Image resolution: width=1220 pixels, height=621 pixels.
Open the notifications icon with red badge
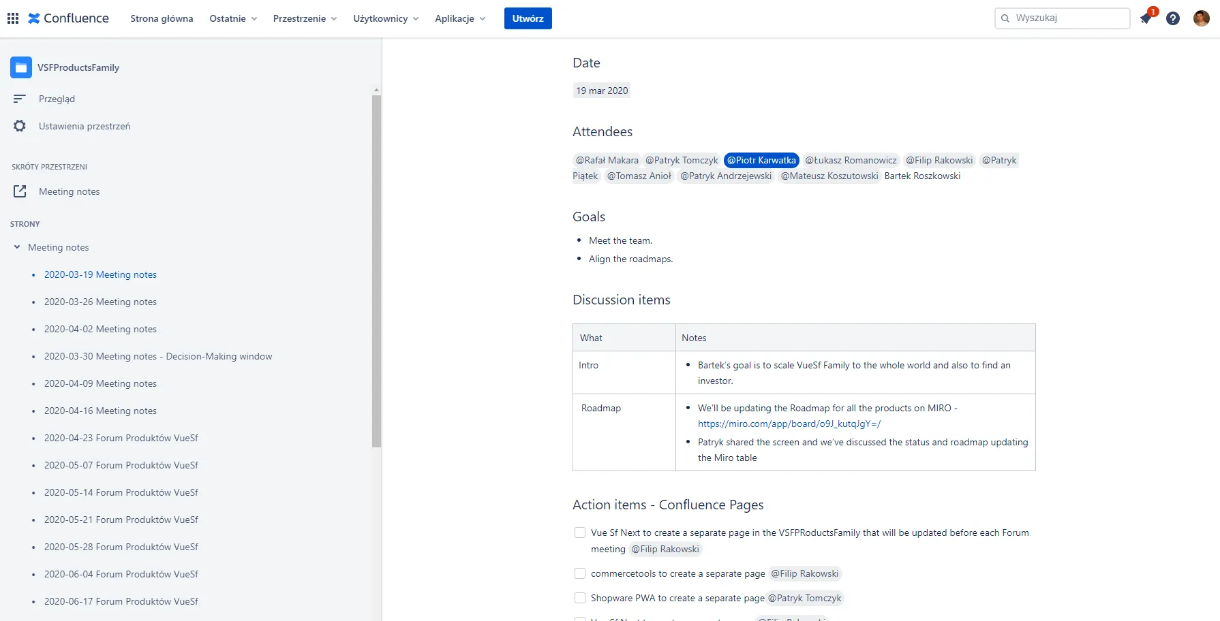[x=1147, y=18]
